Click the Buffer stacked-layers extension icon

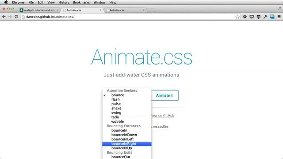[x=258, y=17]
